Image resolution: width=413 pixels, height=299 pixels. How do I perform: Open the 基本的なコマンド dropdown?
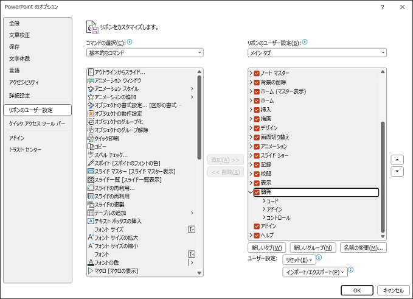tap(145, 53)
